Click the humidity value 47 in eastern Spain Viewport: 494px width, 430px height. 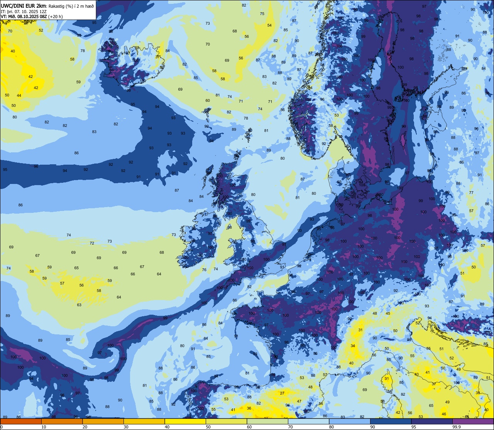coord(299,401)
